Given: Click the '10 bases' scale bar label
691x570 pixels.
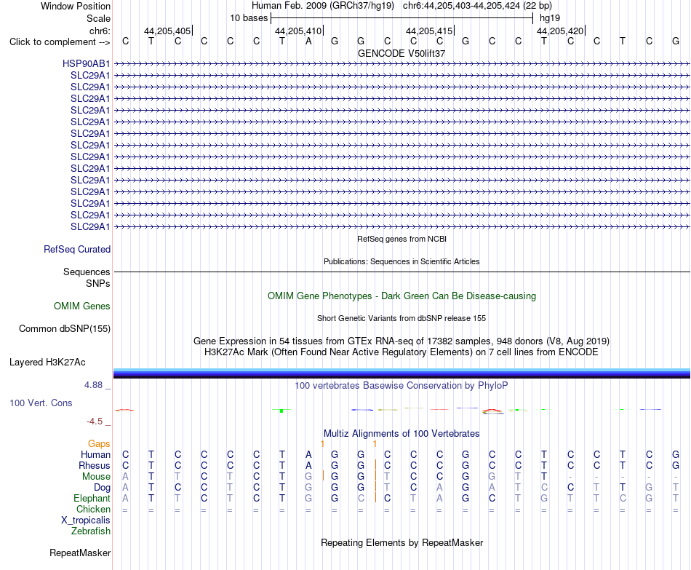Looking at the screenshot, I should (249, 18).
